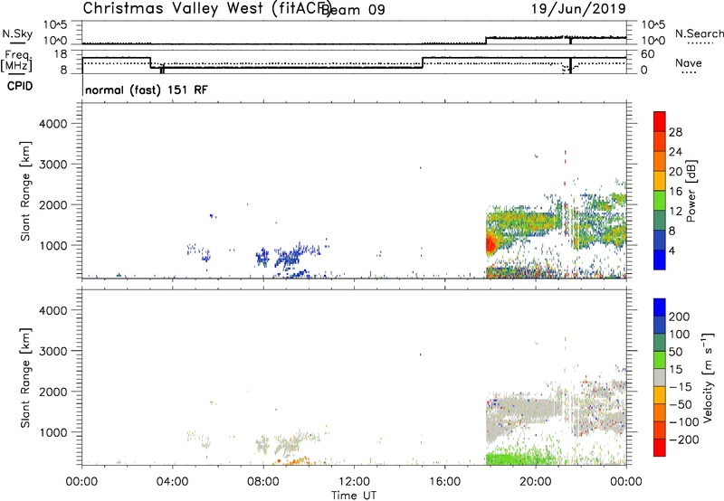Click the red top of the Power colorbar
The width and height of the screenshot is (724, 501).
click(x=660, y=121)
